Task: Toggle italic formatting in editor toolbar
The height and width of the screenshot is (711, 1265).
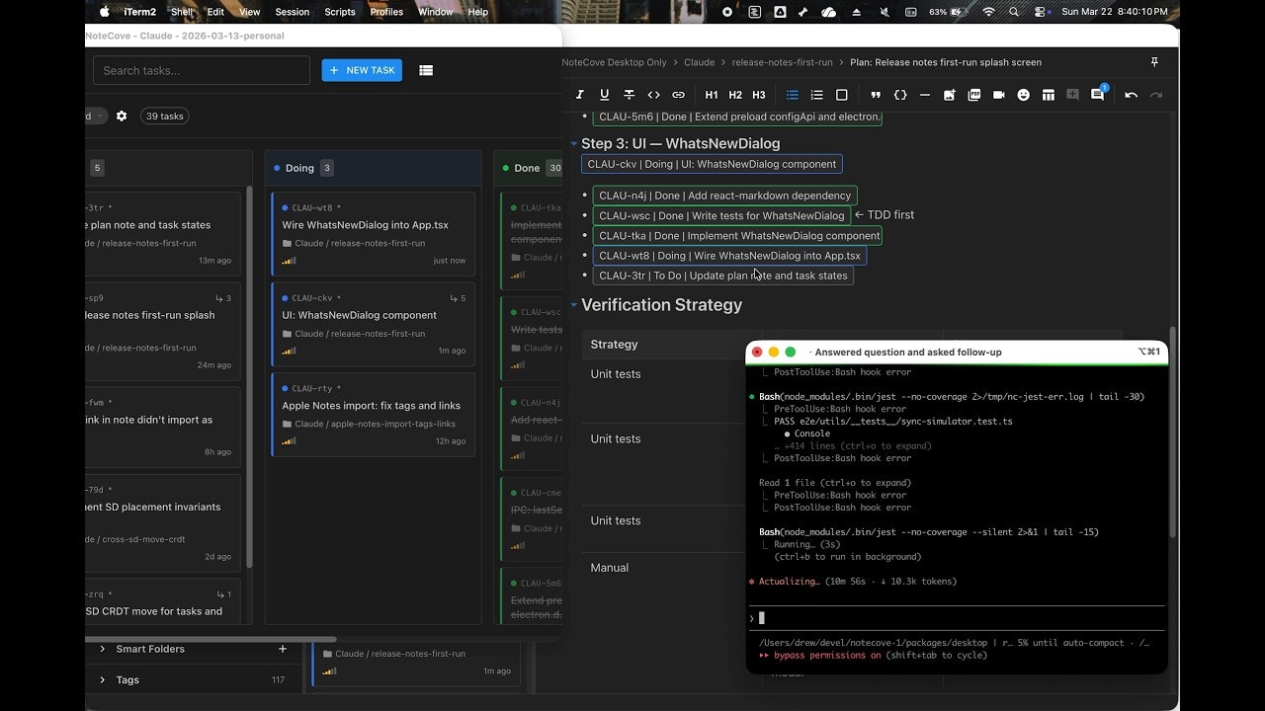Action: tap(581, 95)
